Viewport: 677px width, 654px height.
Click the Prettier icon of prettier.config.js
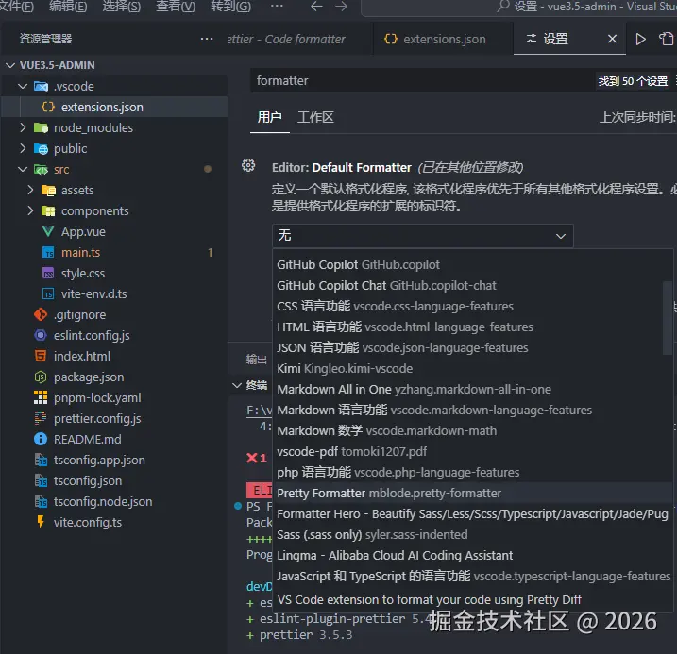point(41,418)
